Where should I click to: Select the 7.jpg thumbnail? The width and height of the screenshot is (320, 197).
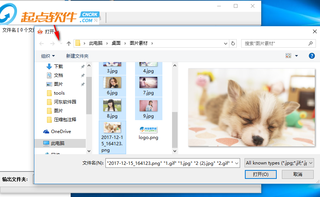tap(148, 82)
